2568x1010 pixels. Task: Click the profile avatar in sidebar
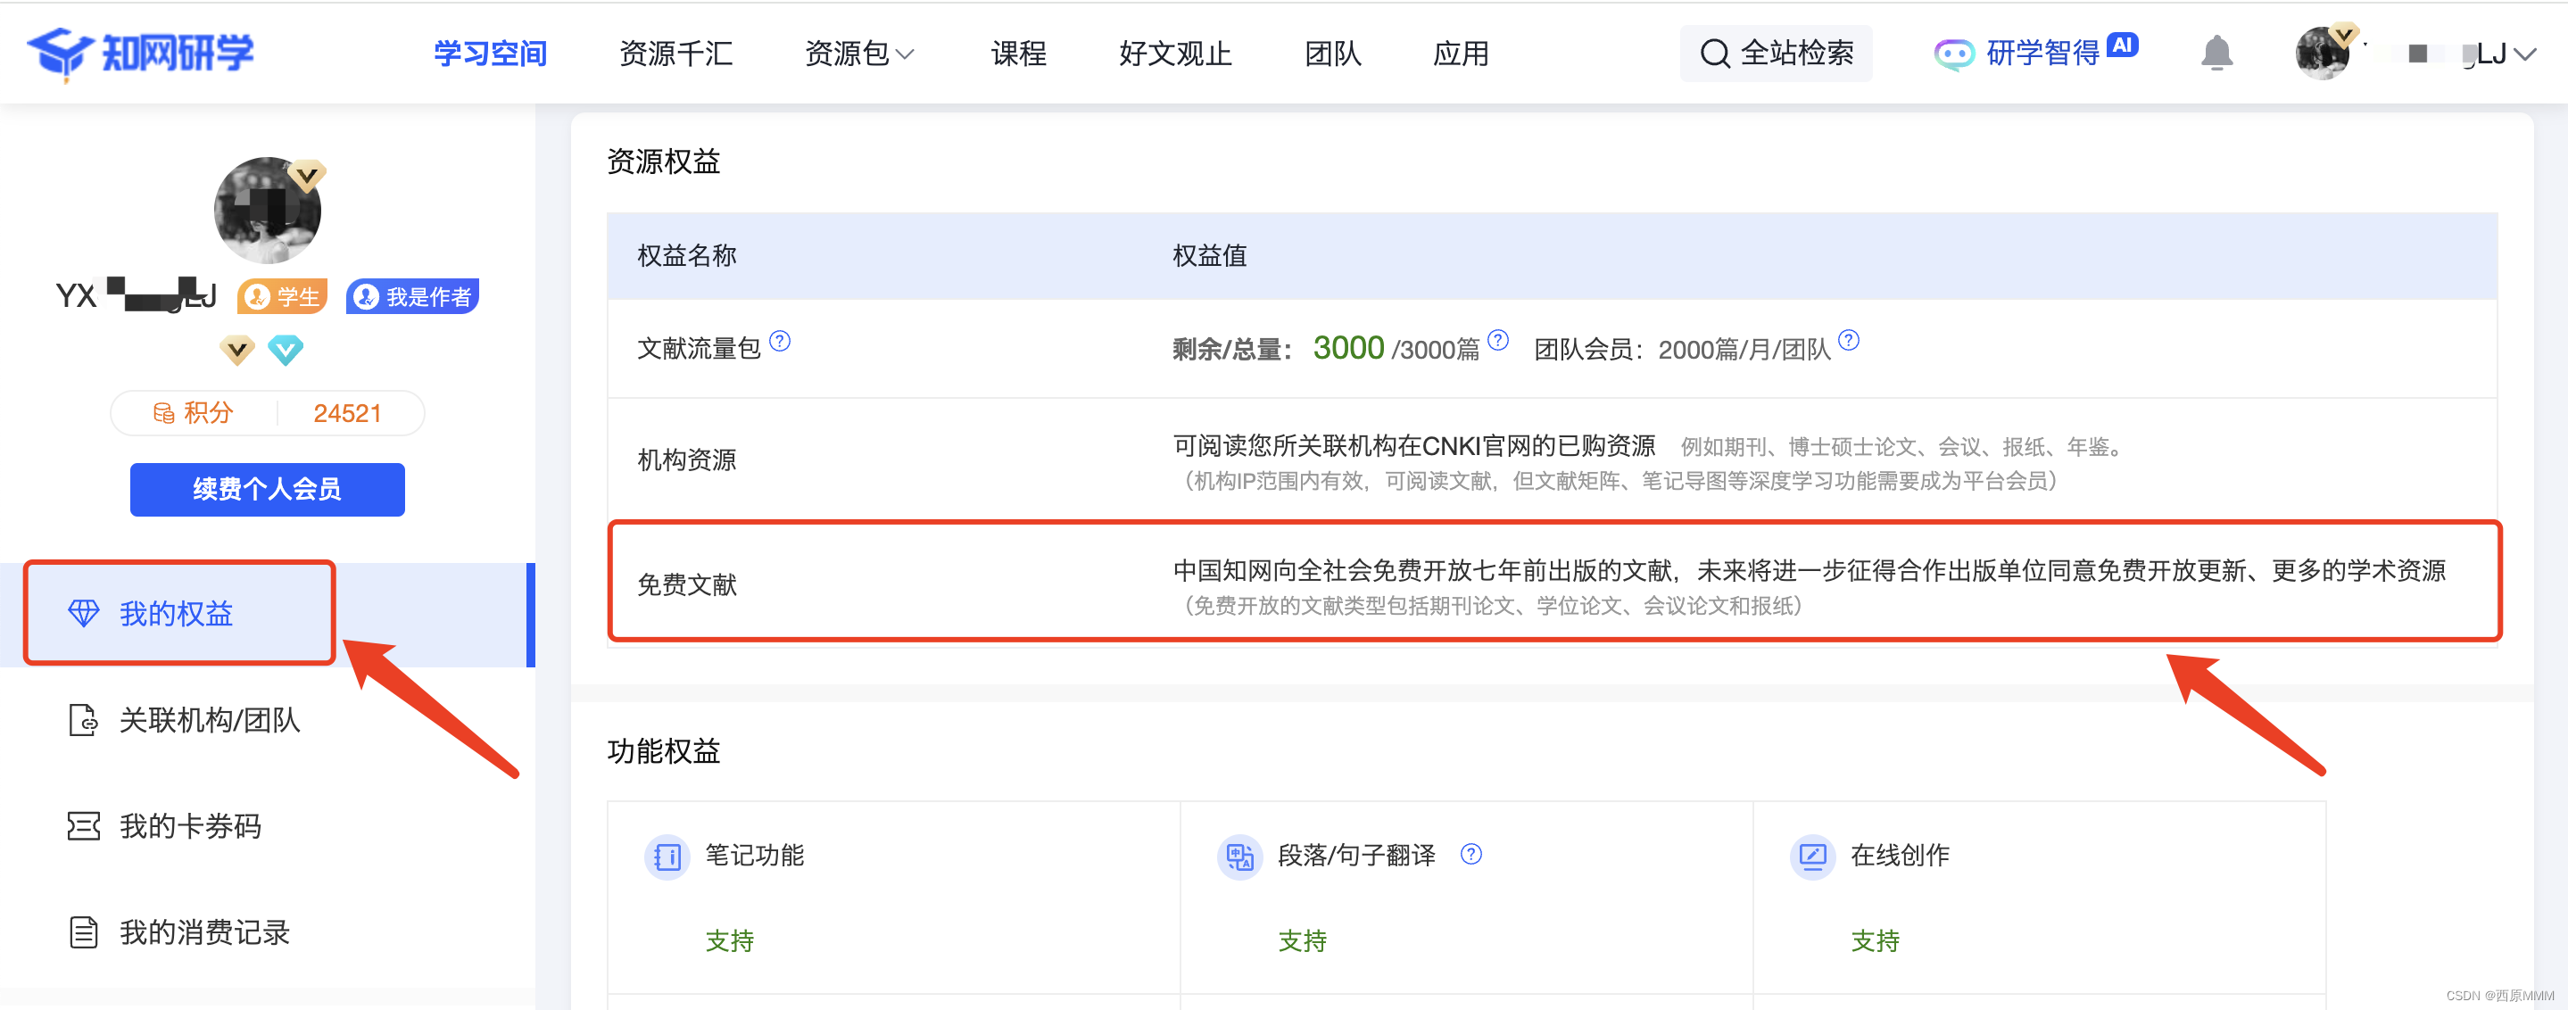point(267,211)
